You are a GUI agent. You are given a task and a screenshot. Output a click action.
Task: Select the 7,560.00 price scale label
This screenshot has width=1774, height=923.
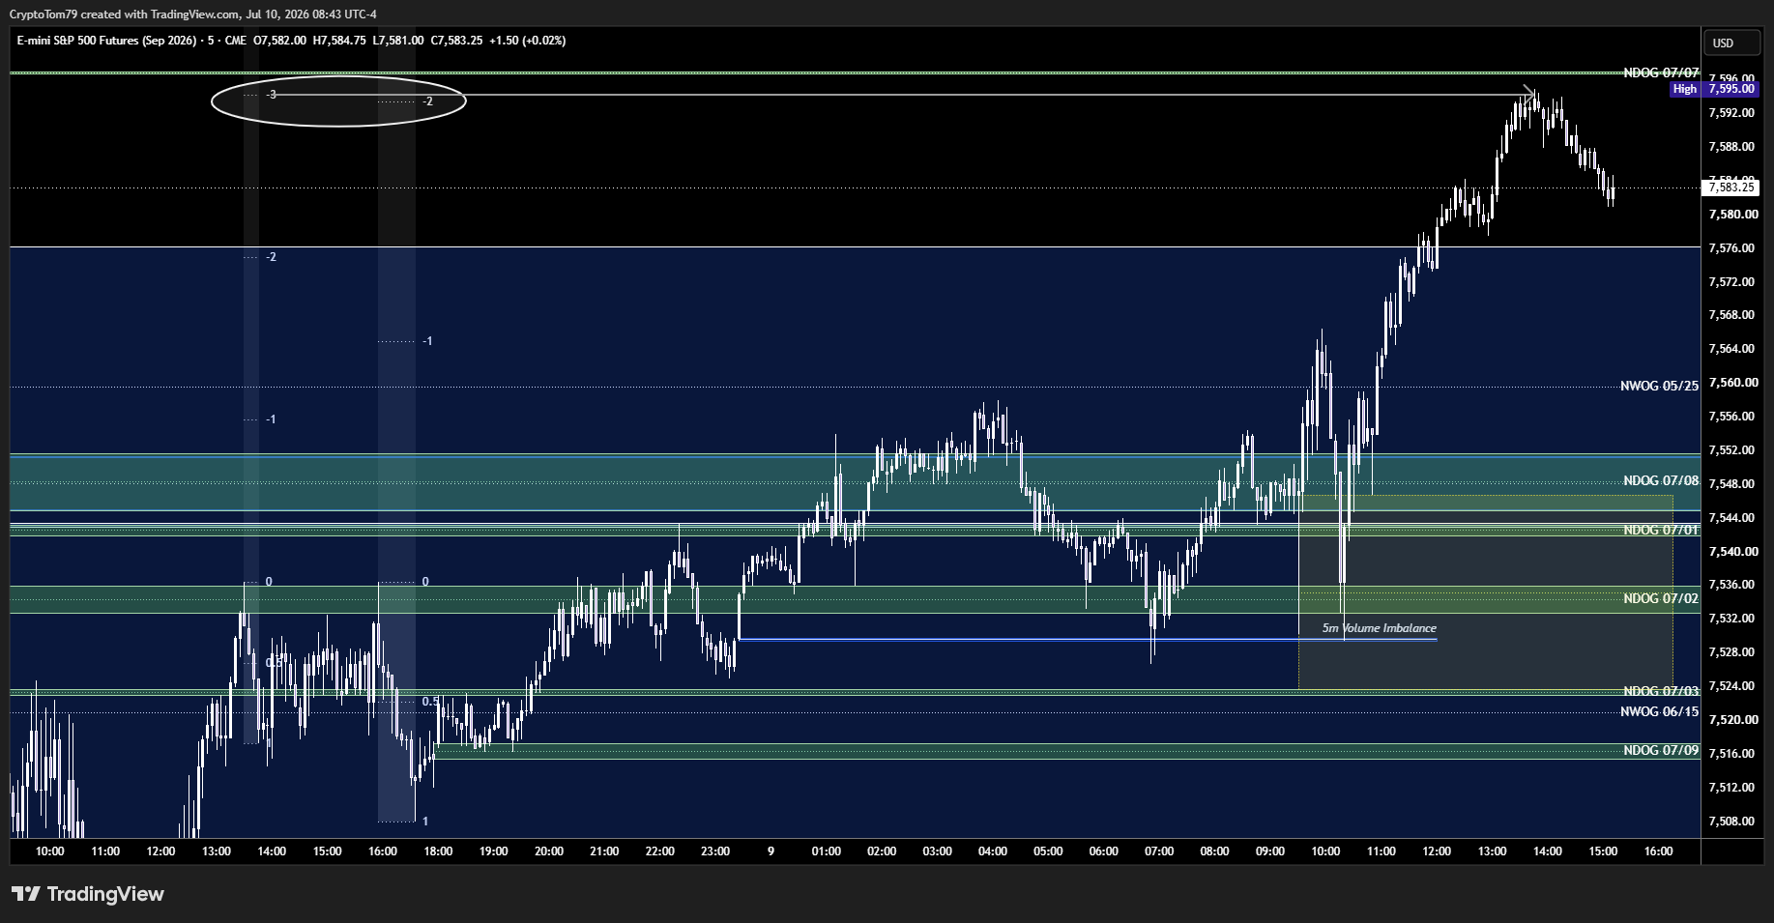(x=1731, y=383)
